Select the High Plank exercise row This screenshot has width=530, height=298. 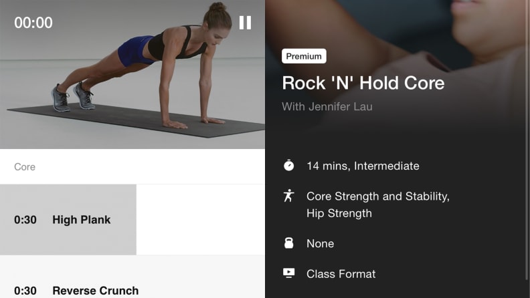pyautogui.click(x=132, y=220)
